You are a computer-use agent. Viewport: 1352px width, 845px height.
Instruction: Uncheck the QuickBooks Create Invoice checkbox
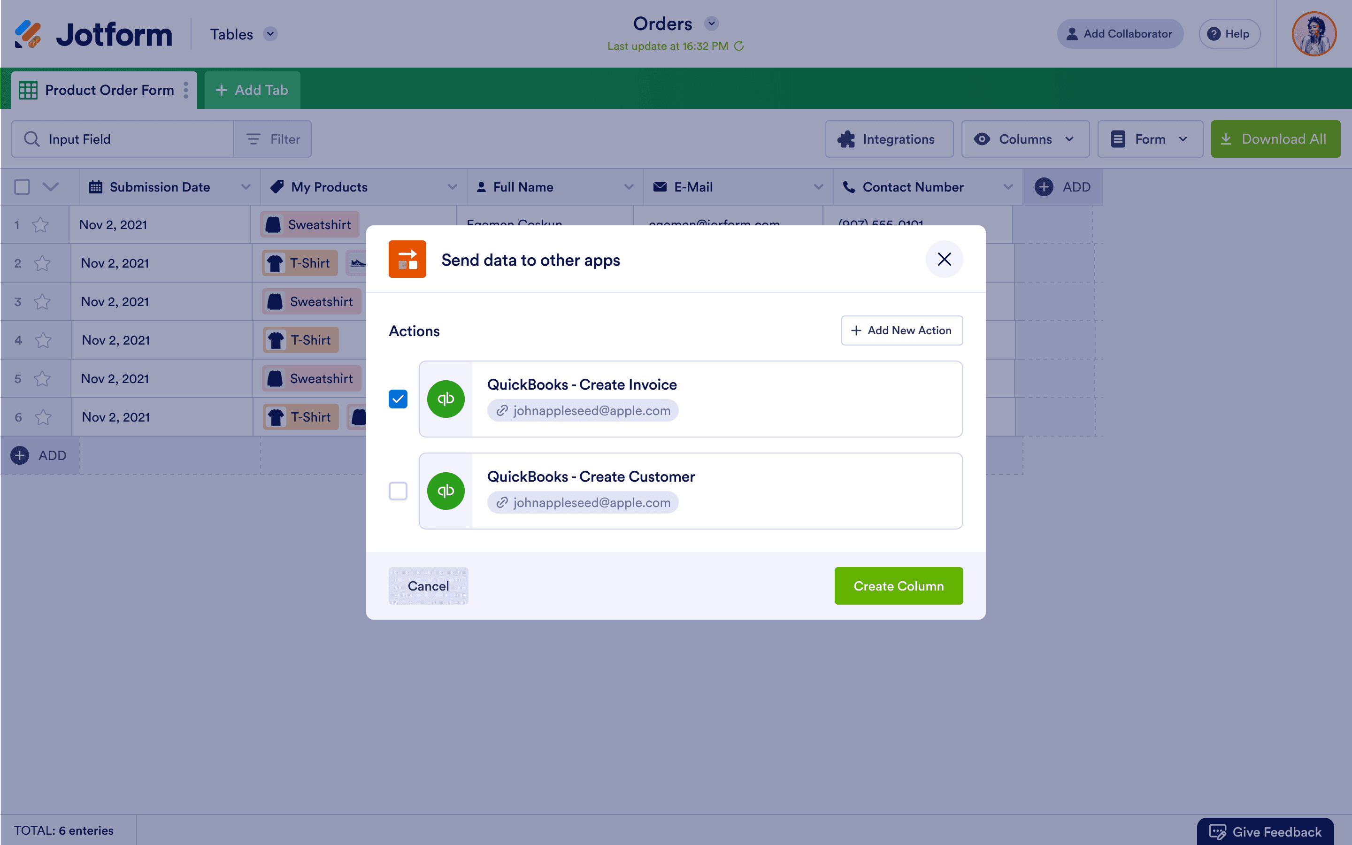398,399
